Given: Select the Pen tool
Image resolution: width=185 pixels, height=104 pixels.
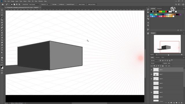Looking at the screenshot, I should coord(2,48).
